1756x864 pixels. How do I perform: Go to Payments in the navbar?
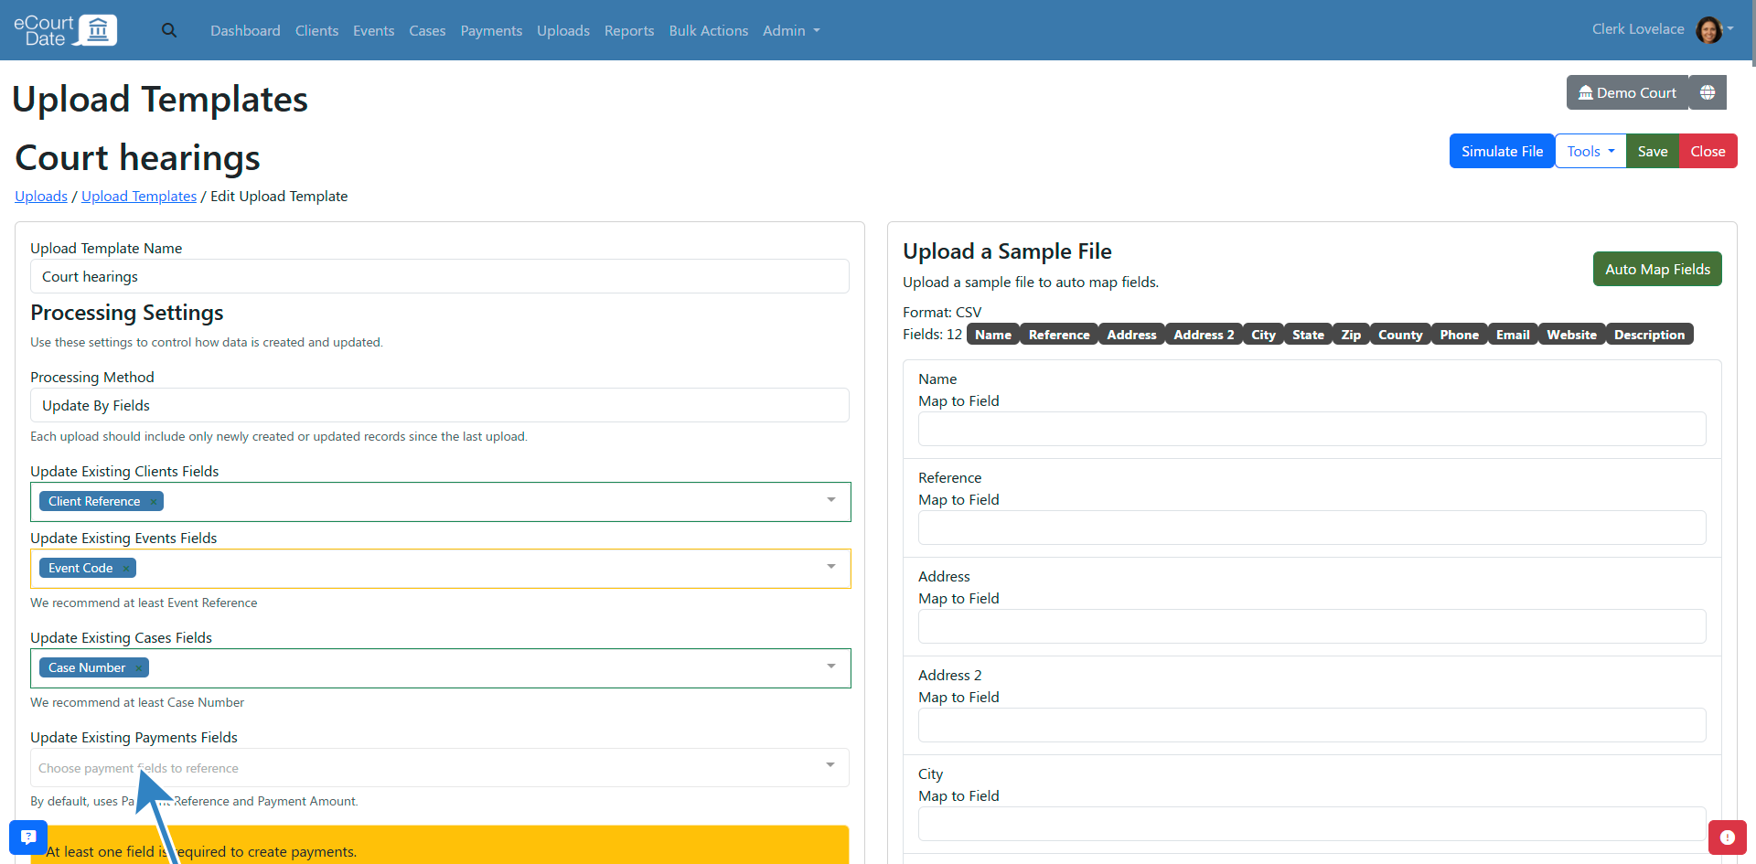coord(491,30)
